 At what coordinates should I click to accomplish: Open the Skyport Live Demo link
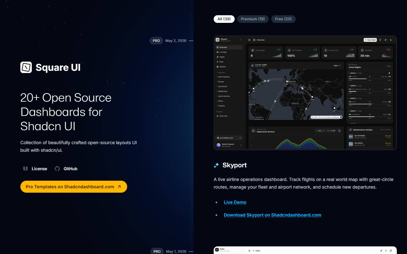coord(235,202)
